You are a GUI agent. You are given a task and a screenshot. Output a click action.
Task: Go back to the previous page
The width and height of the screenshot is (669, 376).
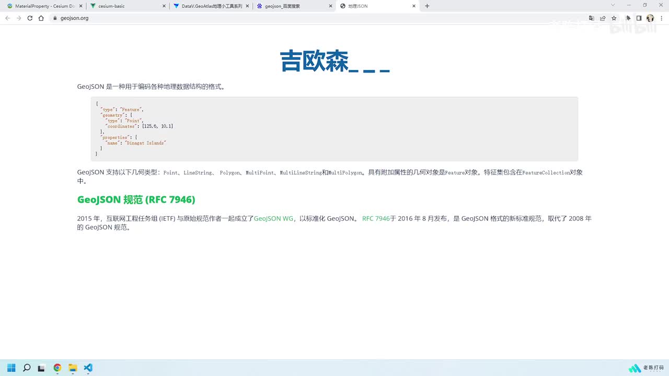pyautogui.click(x=7, y=18)
